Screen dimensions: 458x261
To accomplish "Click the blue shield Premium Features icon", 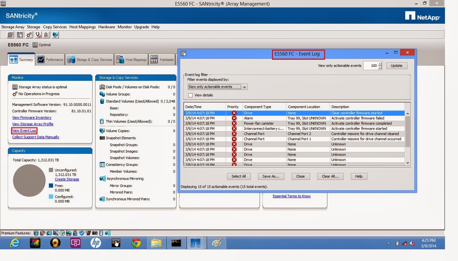I will (82, 233).
